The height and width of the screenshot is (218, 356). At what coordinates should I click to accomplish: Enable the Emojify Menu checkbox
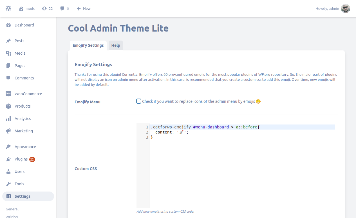pos(139,101)
